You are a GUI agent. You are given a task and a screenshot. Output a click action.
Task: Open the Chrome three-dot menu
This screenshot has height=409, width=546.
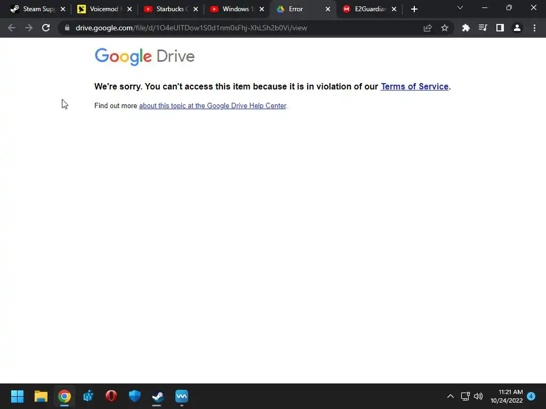coord(534,28)
